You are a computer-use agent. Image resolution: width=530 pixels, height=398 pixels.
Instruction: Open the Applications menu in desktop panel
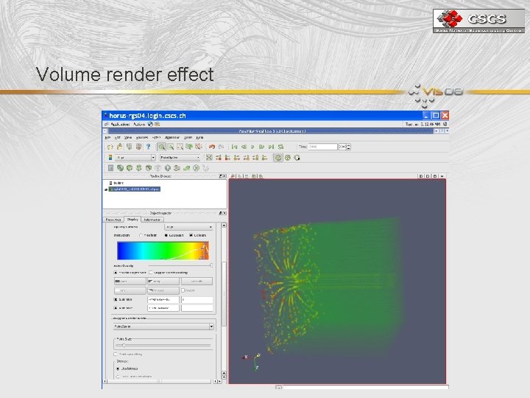click(120, 125)
